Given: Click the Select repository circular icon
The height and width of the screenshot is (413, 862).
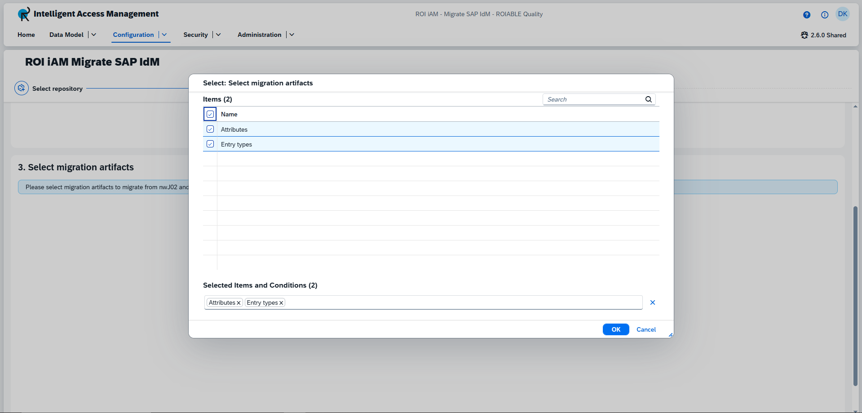Looking at the screenshot, I should [x=21, y=88].
